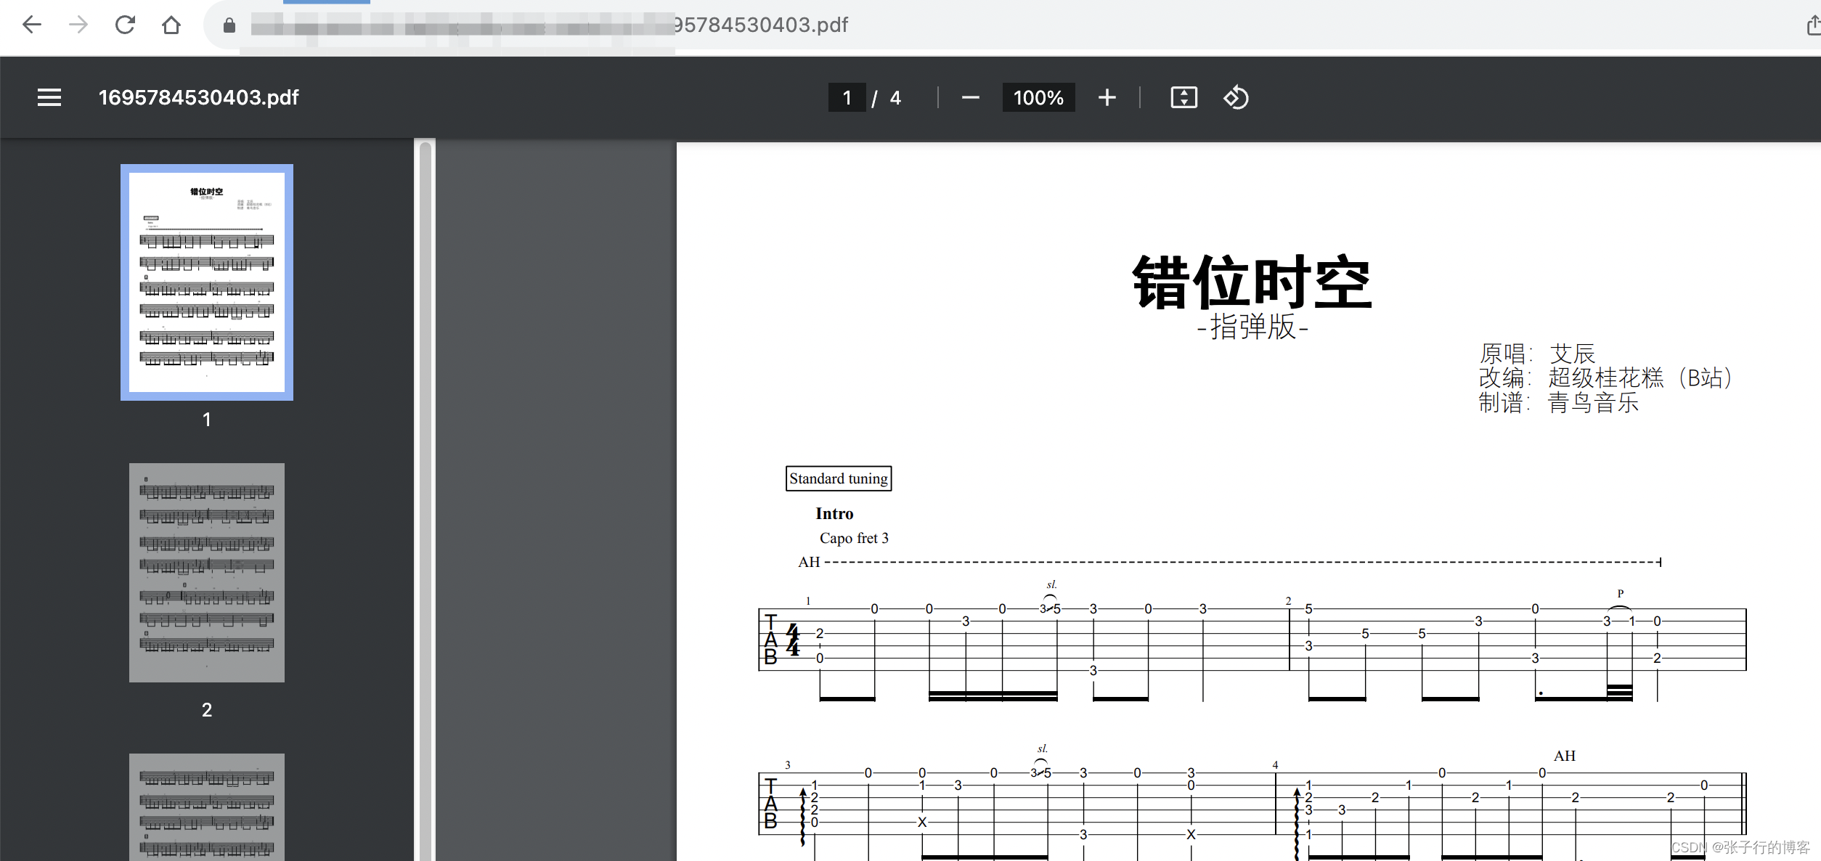
Task: Click the Capo fret 3 text
Action: click(854, 538)
